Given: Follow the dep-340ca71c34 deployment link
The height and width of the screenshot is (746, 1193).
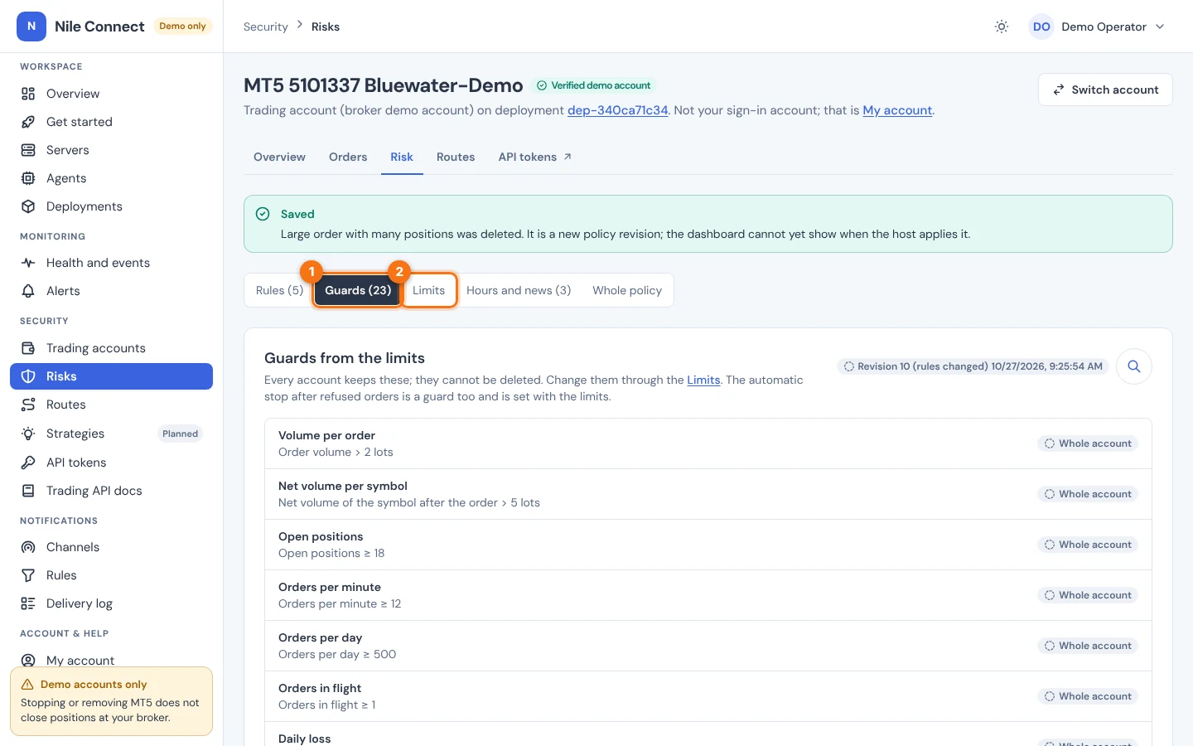Looking at the screenshot, I should pos(617,110).
